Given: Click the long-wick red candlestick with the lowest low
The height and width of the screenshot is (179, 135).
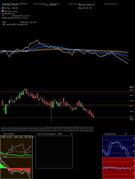Looking at the screenshot, I should pos(51,104).
